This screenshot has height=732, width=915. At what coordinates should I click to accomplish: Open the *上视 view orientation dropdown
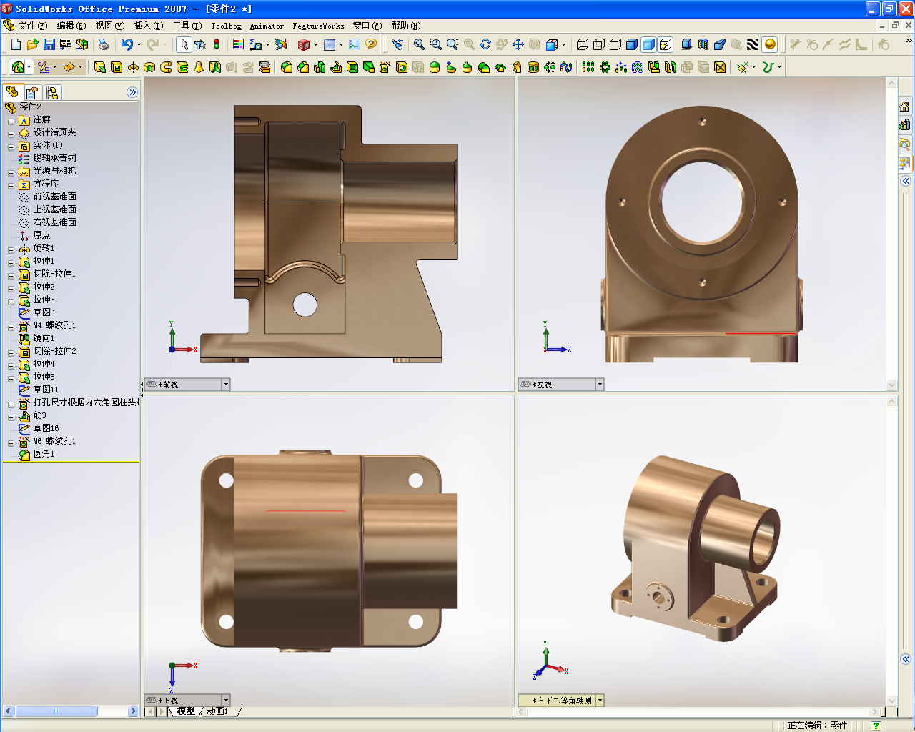coord(226,701)
